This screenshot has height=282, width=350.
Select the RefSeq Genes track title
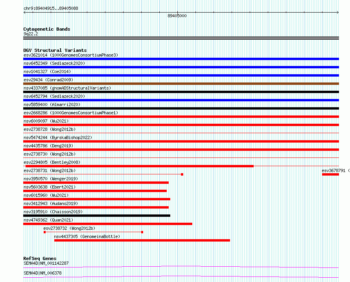[x=40, y=258]
